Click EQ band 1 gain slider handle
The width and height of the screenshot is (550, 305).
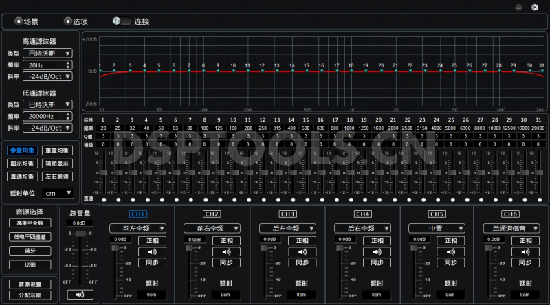pyautogui.click(x=102, y=172)
